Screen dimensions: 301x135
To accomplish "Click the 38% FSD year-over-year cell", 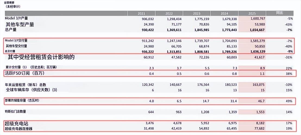I will click(x=289, y=73).
